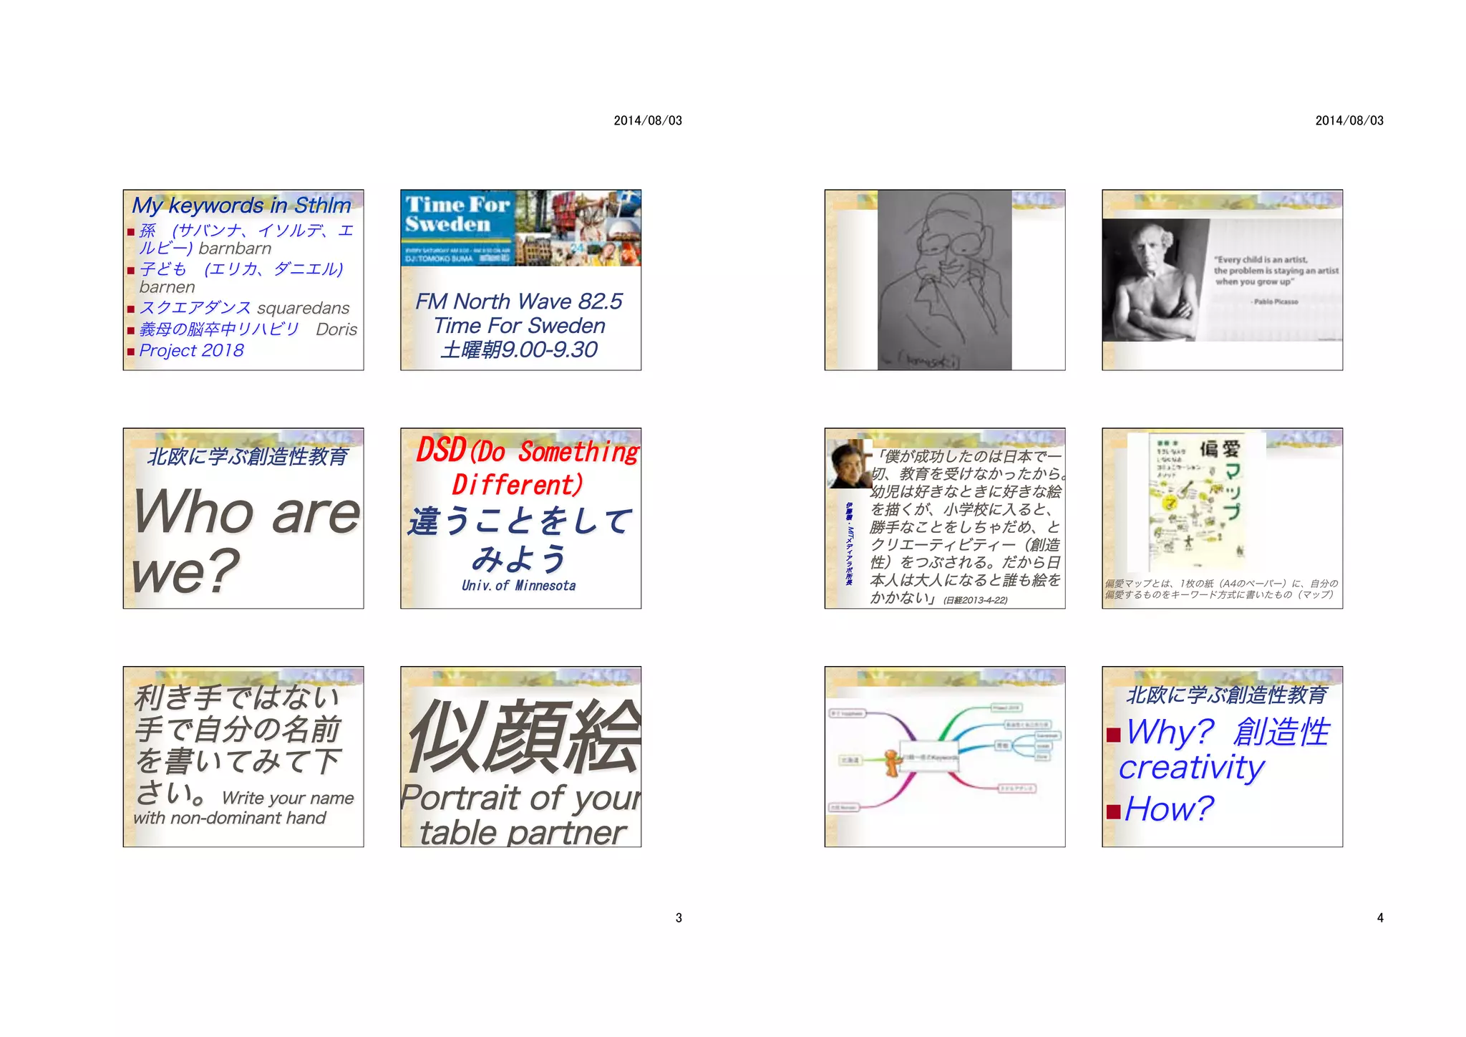The height and width of the screenshot is (1037, 1466).
Task: Select the colorful mind map slide
Action: [x=944, y=757]
